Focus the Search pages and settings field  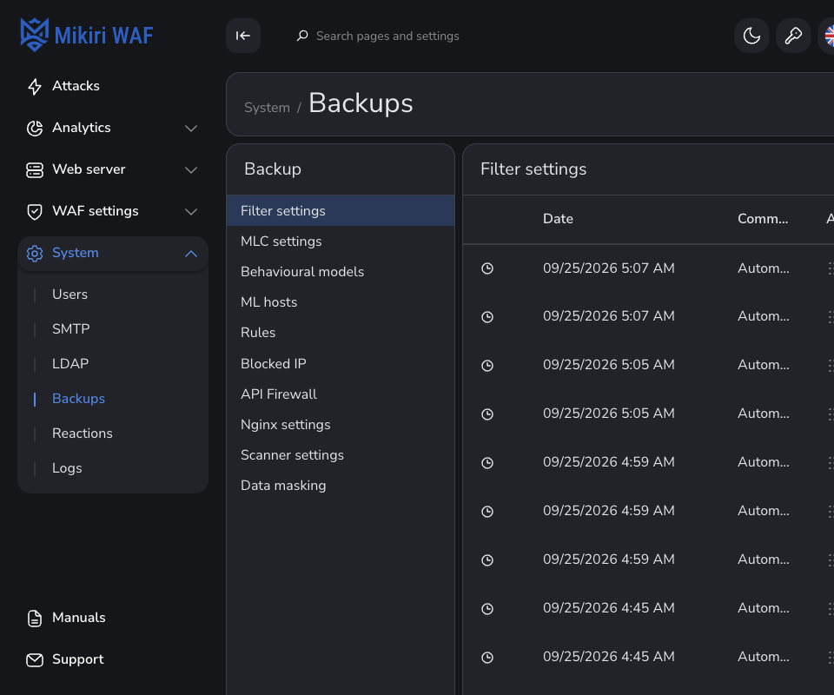pos(387,36)
